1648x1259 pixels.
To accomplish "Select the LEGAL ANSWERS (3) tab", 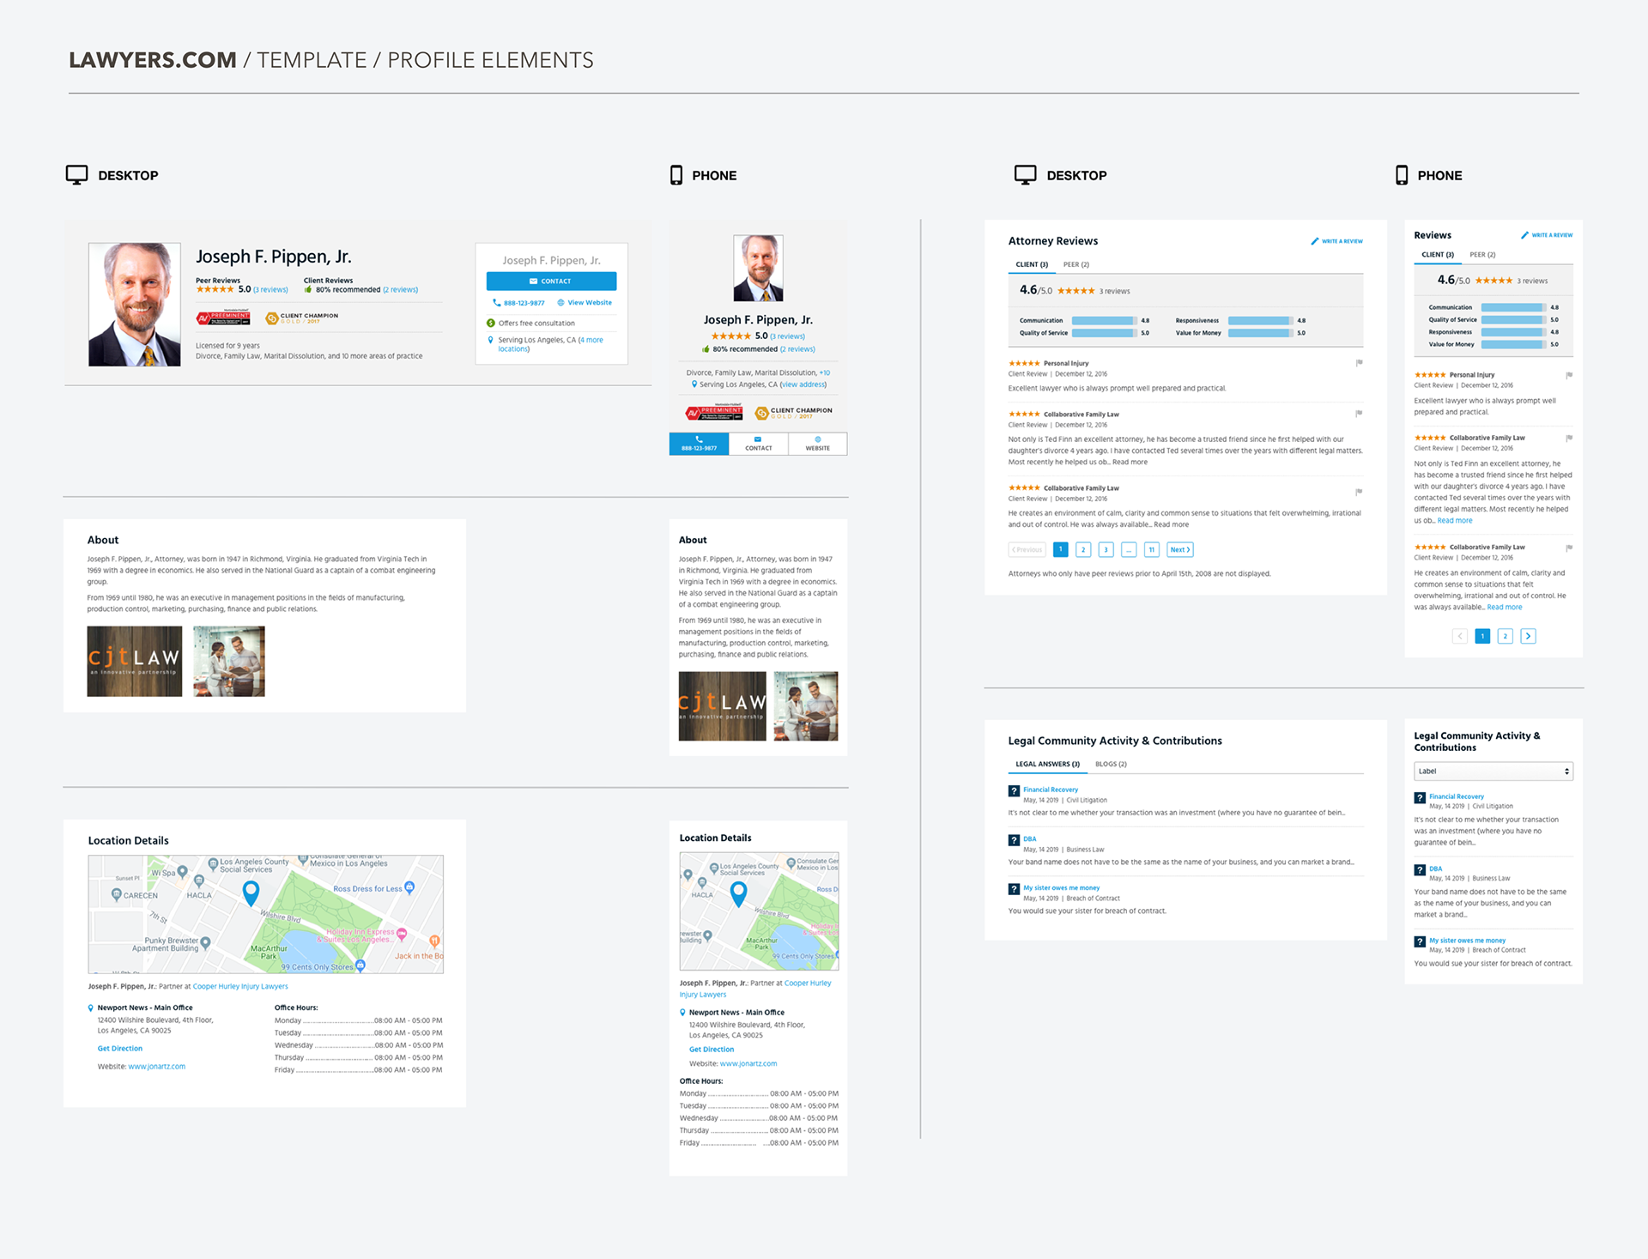I will point(1047,764).
